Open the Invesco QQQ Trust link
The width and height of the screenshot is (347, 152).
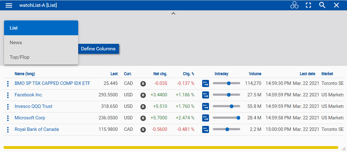point(33,106)
